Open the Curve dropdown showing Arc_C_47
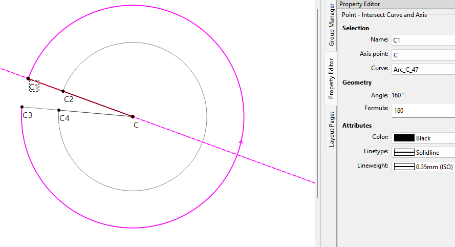Screen dimensions: 455x247 (x=423, y=69)
